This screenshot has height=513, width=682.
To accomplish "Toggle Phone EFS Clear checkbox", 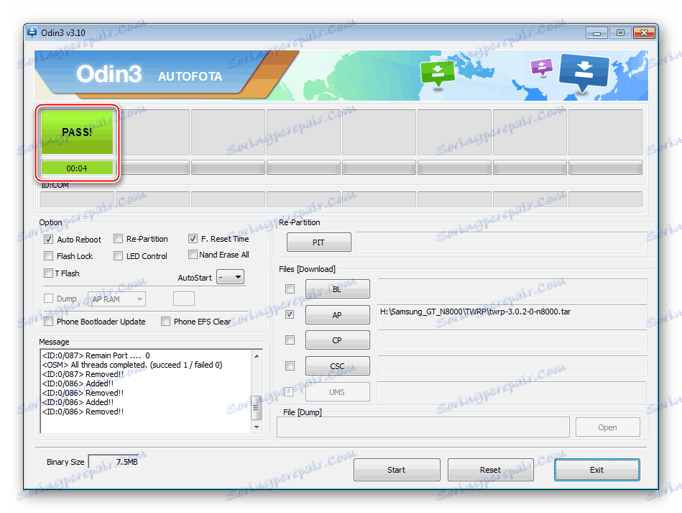I will (x=165, y=322).
